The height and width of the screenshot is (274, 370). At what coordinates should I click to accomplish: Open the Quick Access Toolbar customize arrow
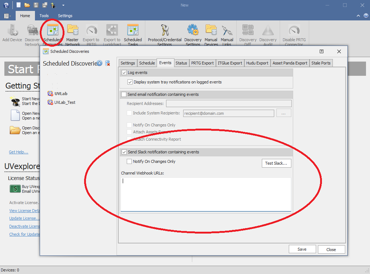[63, 5]
